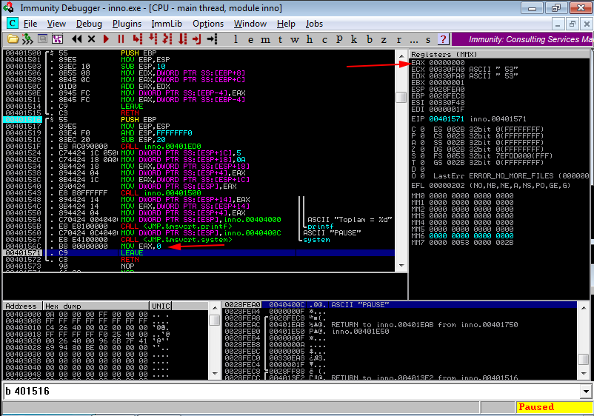Open Breakpoints window with 'b' button
The width and height of the screenshot is (594, 416).
click(370, 39)
